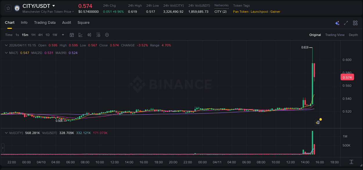Image resolution: width=363 pixels, height=170 pixels.
Task: Expand more time intervals dropdown
Action: point(63,35)
